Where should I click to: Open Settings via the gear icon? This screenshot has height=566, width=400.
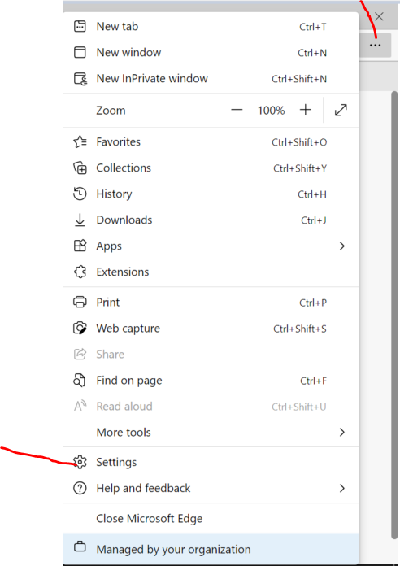point(80,462)
